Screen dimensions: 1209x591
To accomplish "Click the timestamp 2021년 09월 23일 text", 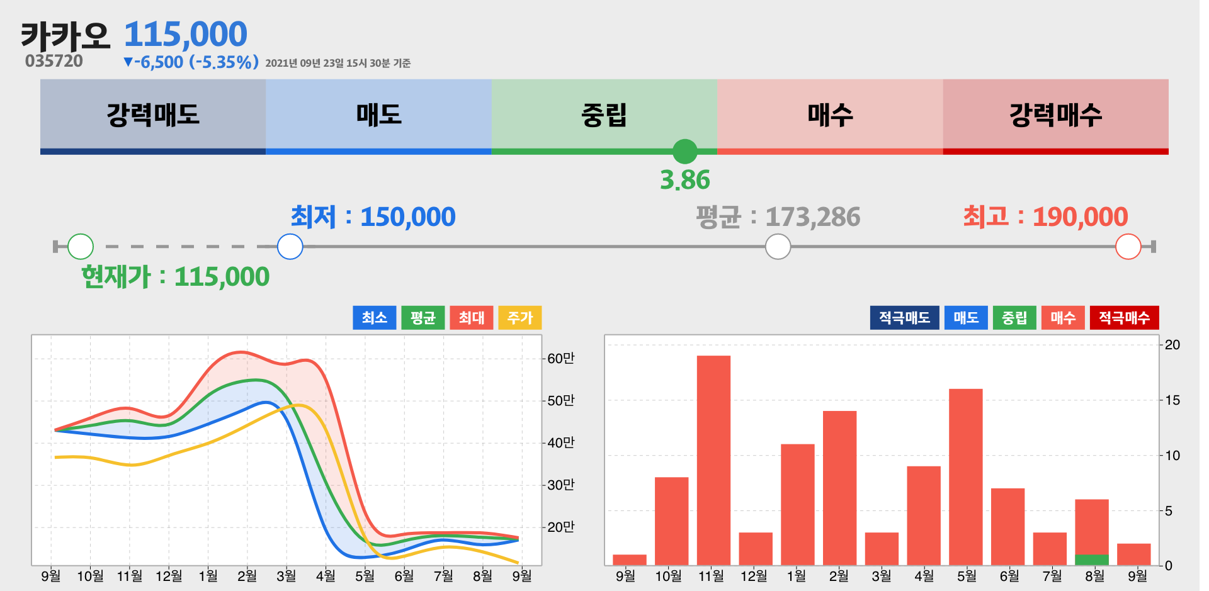I will pos(338,63).
